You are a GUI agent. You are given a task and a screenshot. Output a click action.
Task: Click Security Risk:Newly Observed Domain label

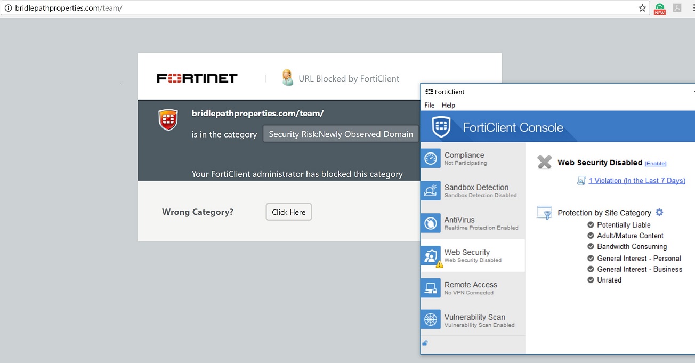tap(341, 134)
